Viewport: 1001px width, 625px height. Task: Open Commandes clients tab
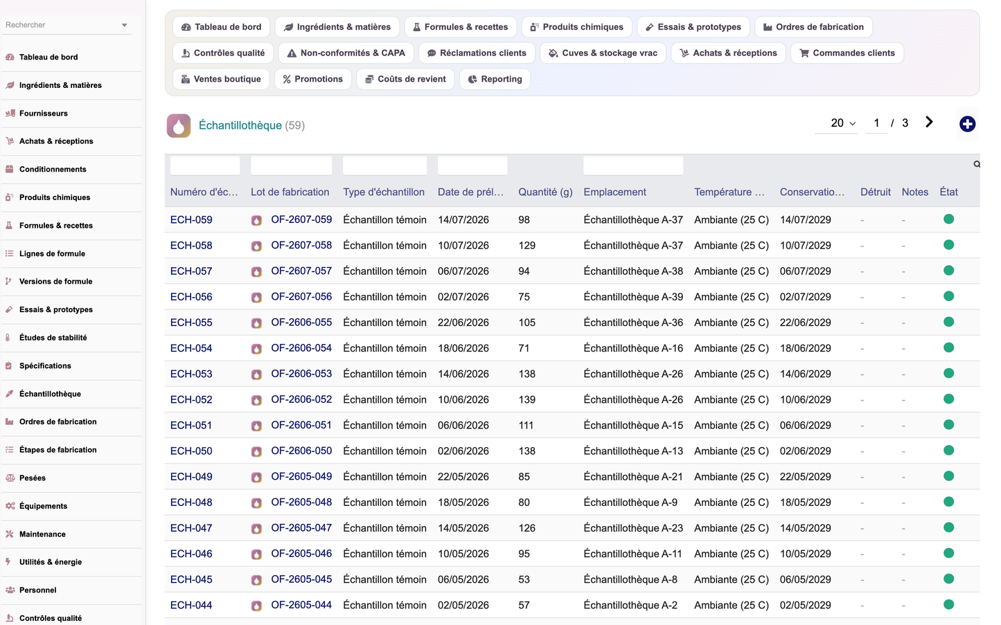tap(847, 53)
